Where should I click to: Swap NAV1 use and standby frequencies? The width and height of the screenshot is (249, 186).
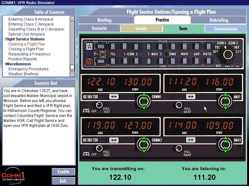click(190, 97)
